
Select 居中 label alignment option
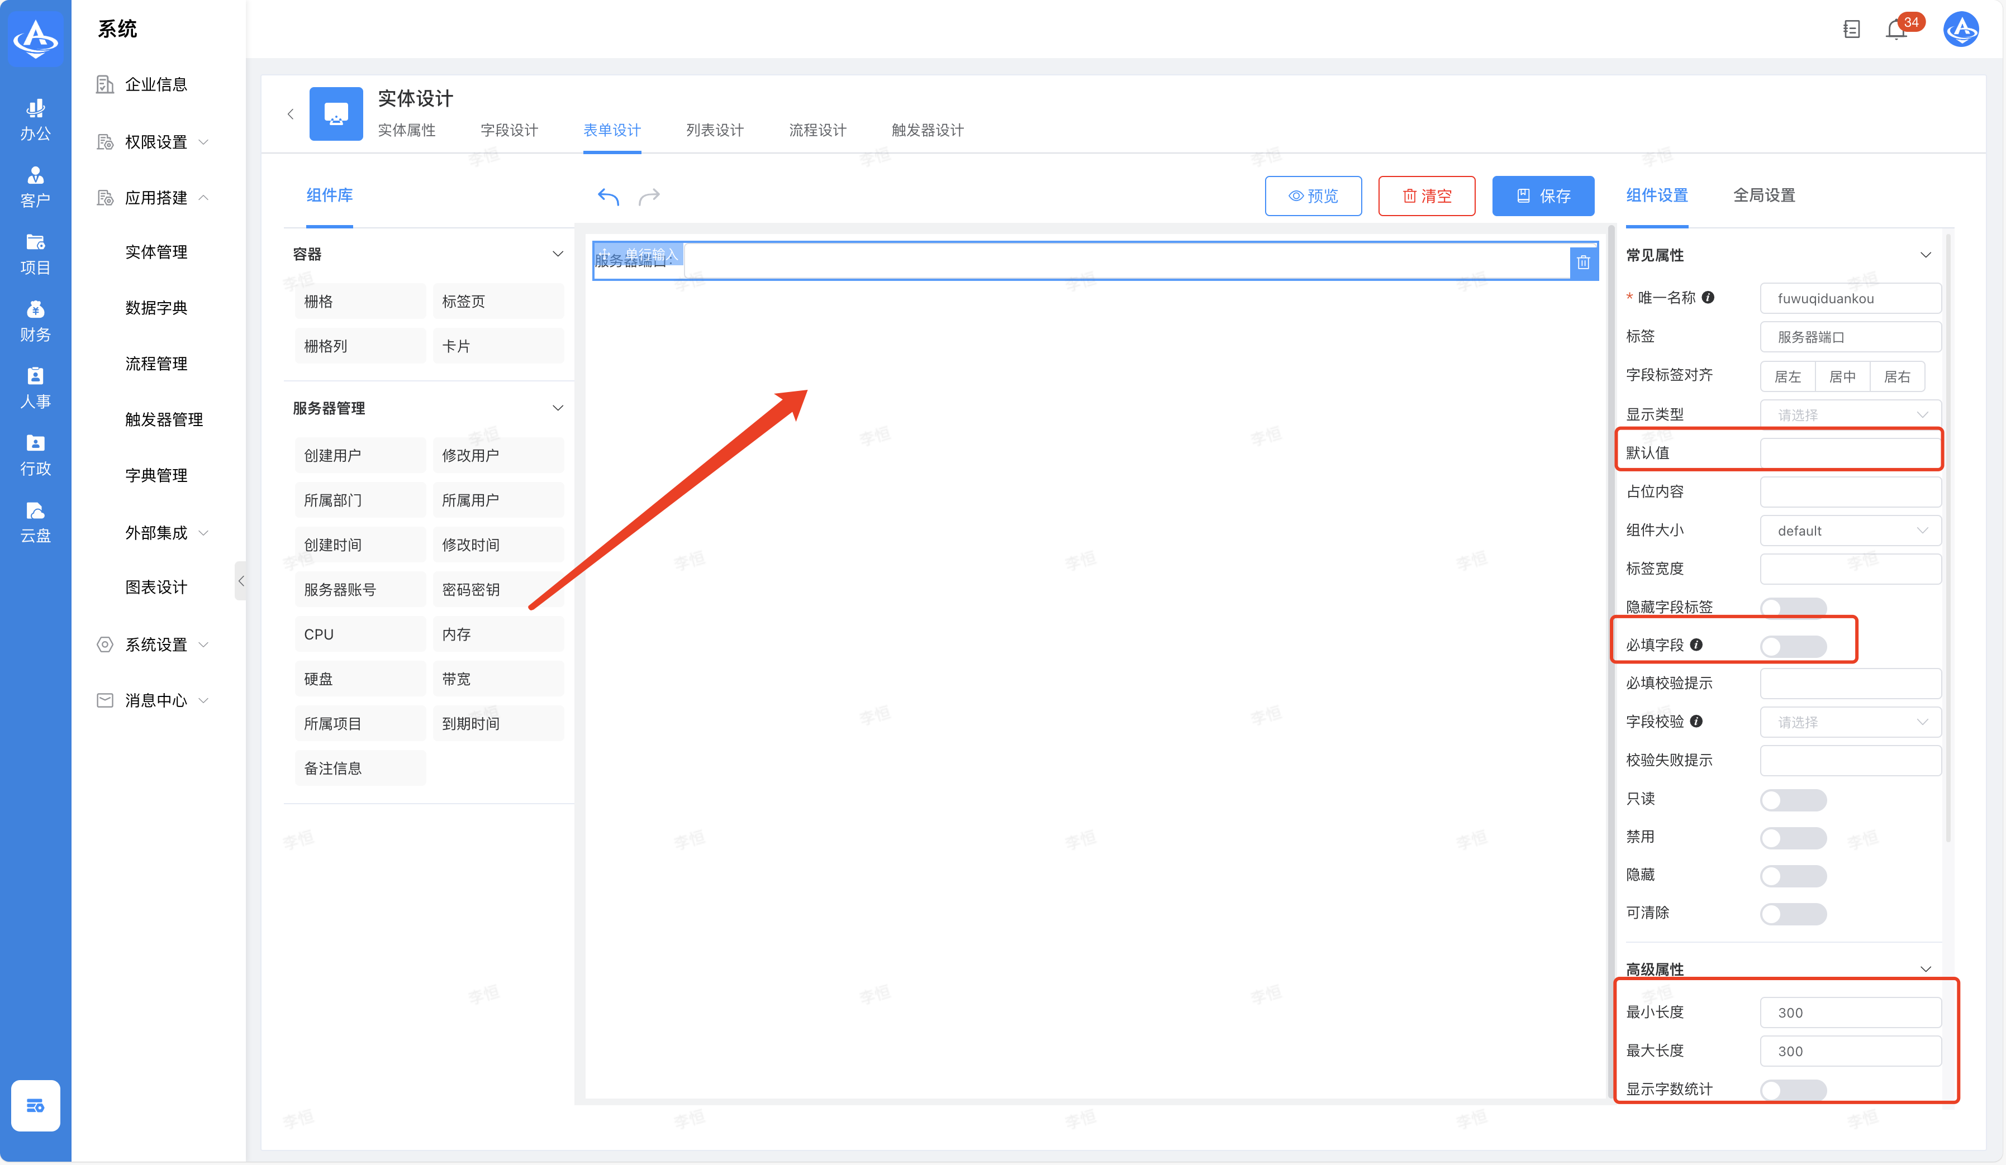coord(1842,377)
